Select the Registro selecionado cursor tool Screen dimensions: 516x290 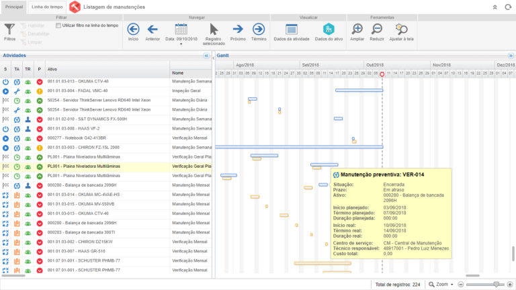click(x=214, y=32)
